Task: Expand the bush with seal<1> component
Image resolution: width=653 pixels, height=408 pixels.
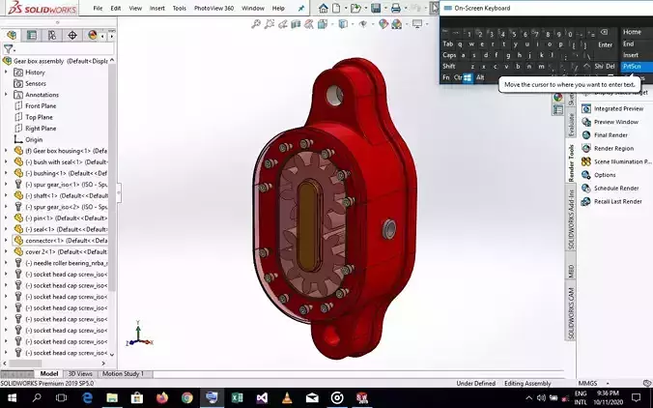Action: coord(6,162)
